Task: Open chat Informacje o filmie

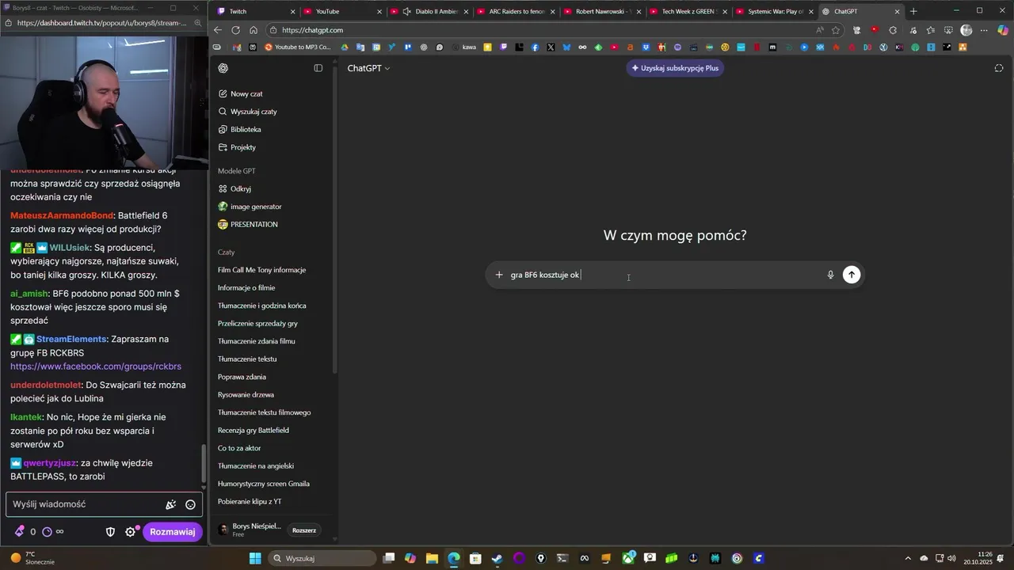Action: (246, 287)
